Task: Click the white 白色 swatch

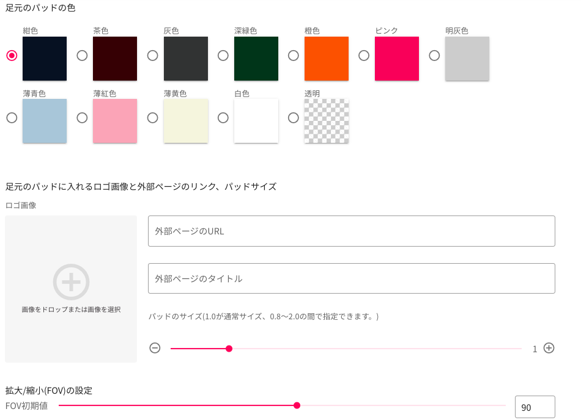Action: (x=256, y=121)
